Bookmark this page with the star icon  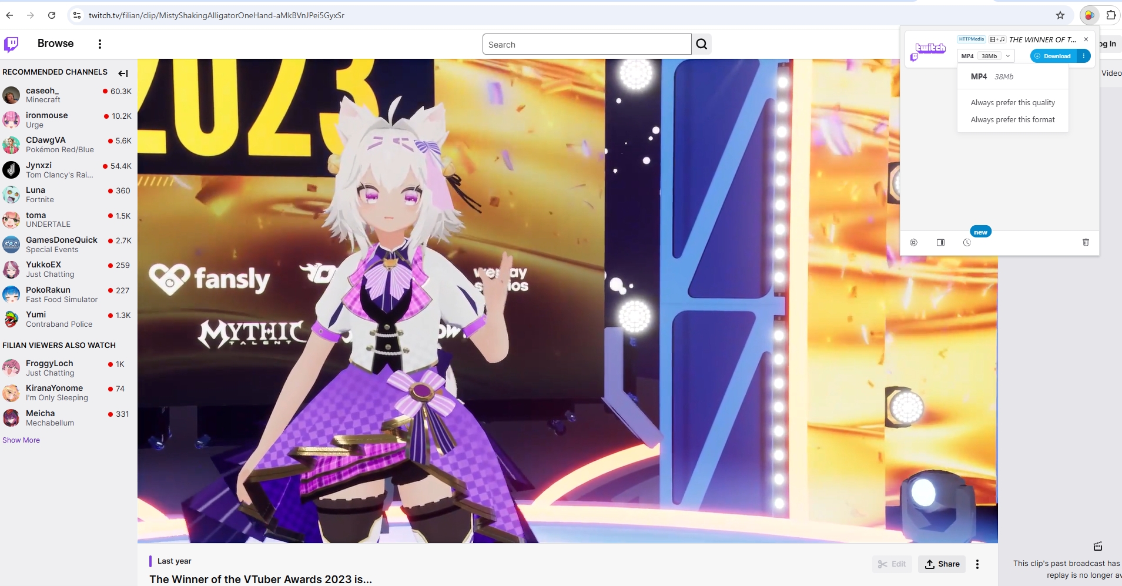click(x=1060, y=15)
